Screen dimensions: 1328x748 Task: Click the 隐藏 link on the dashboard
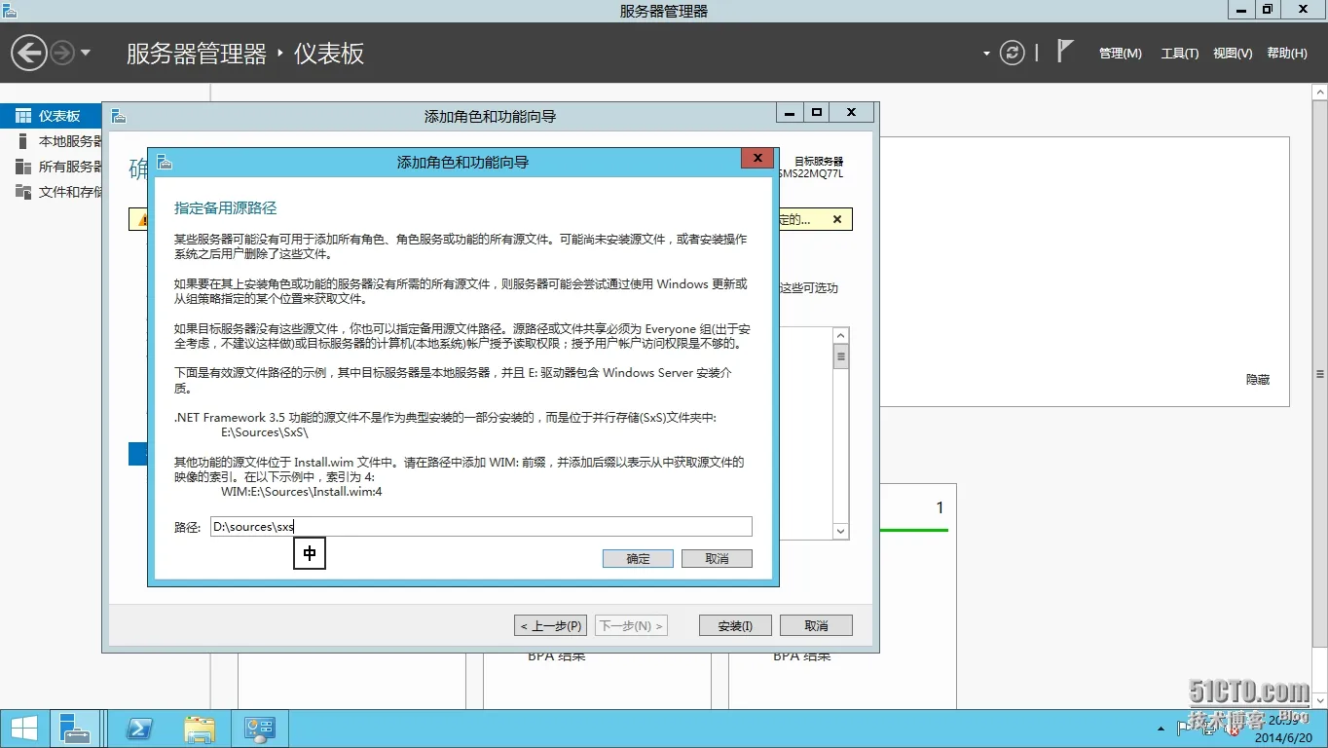1258,380
